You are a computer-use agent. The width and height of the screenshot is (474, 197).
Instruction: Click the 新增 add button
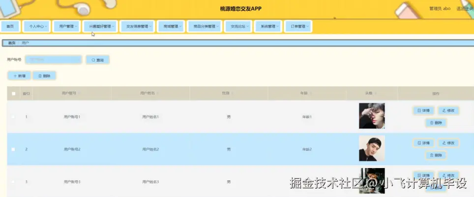[19, 76]
